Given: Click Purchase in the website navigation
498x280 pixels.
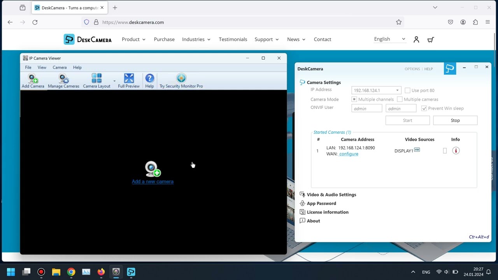Looking at the screenshot, I should click(164, 39).
